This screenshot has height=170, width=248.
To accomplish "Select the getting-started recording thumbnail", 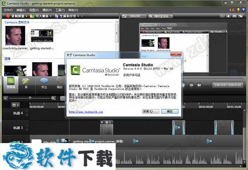I will coord(42,36).
